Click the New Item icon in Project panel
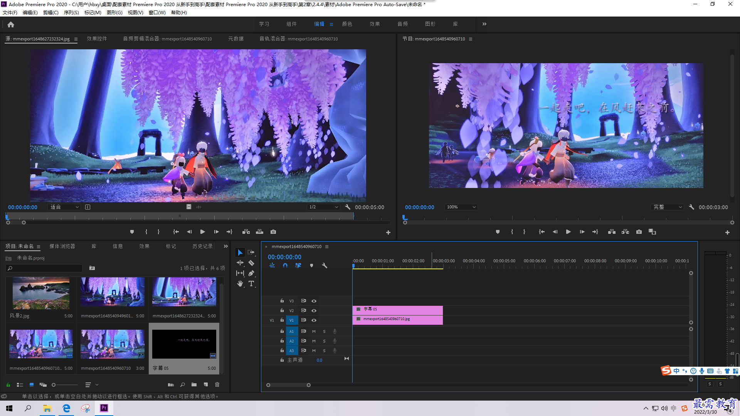 206,384
